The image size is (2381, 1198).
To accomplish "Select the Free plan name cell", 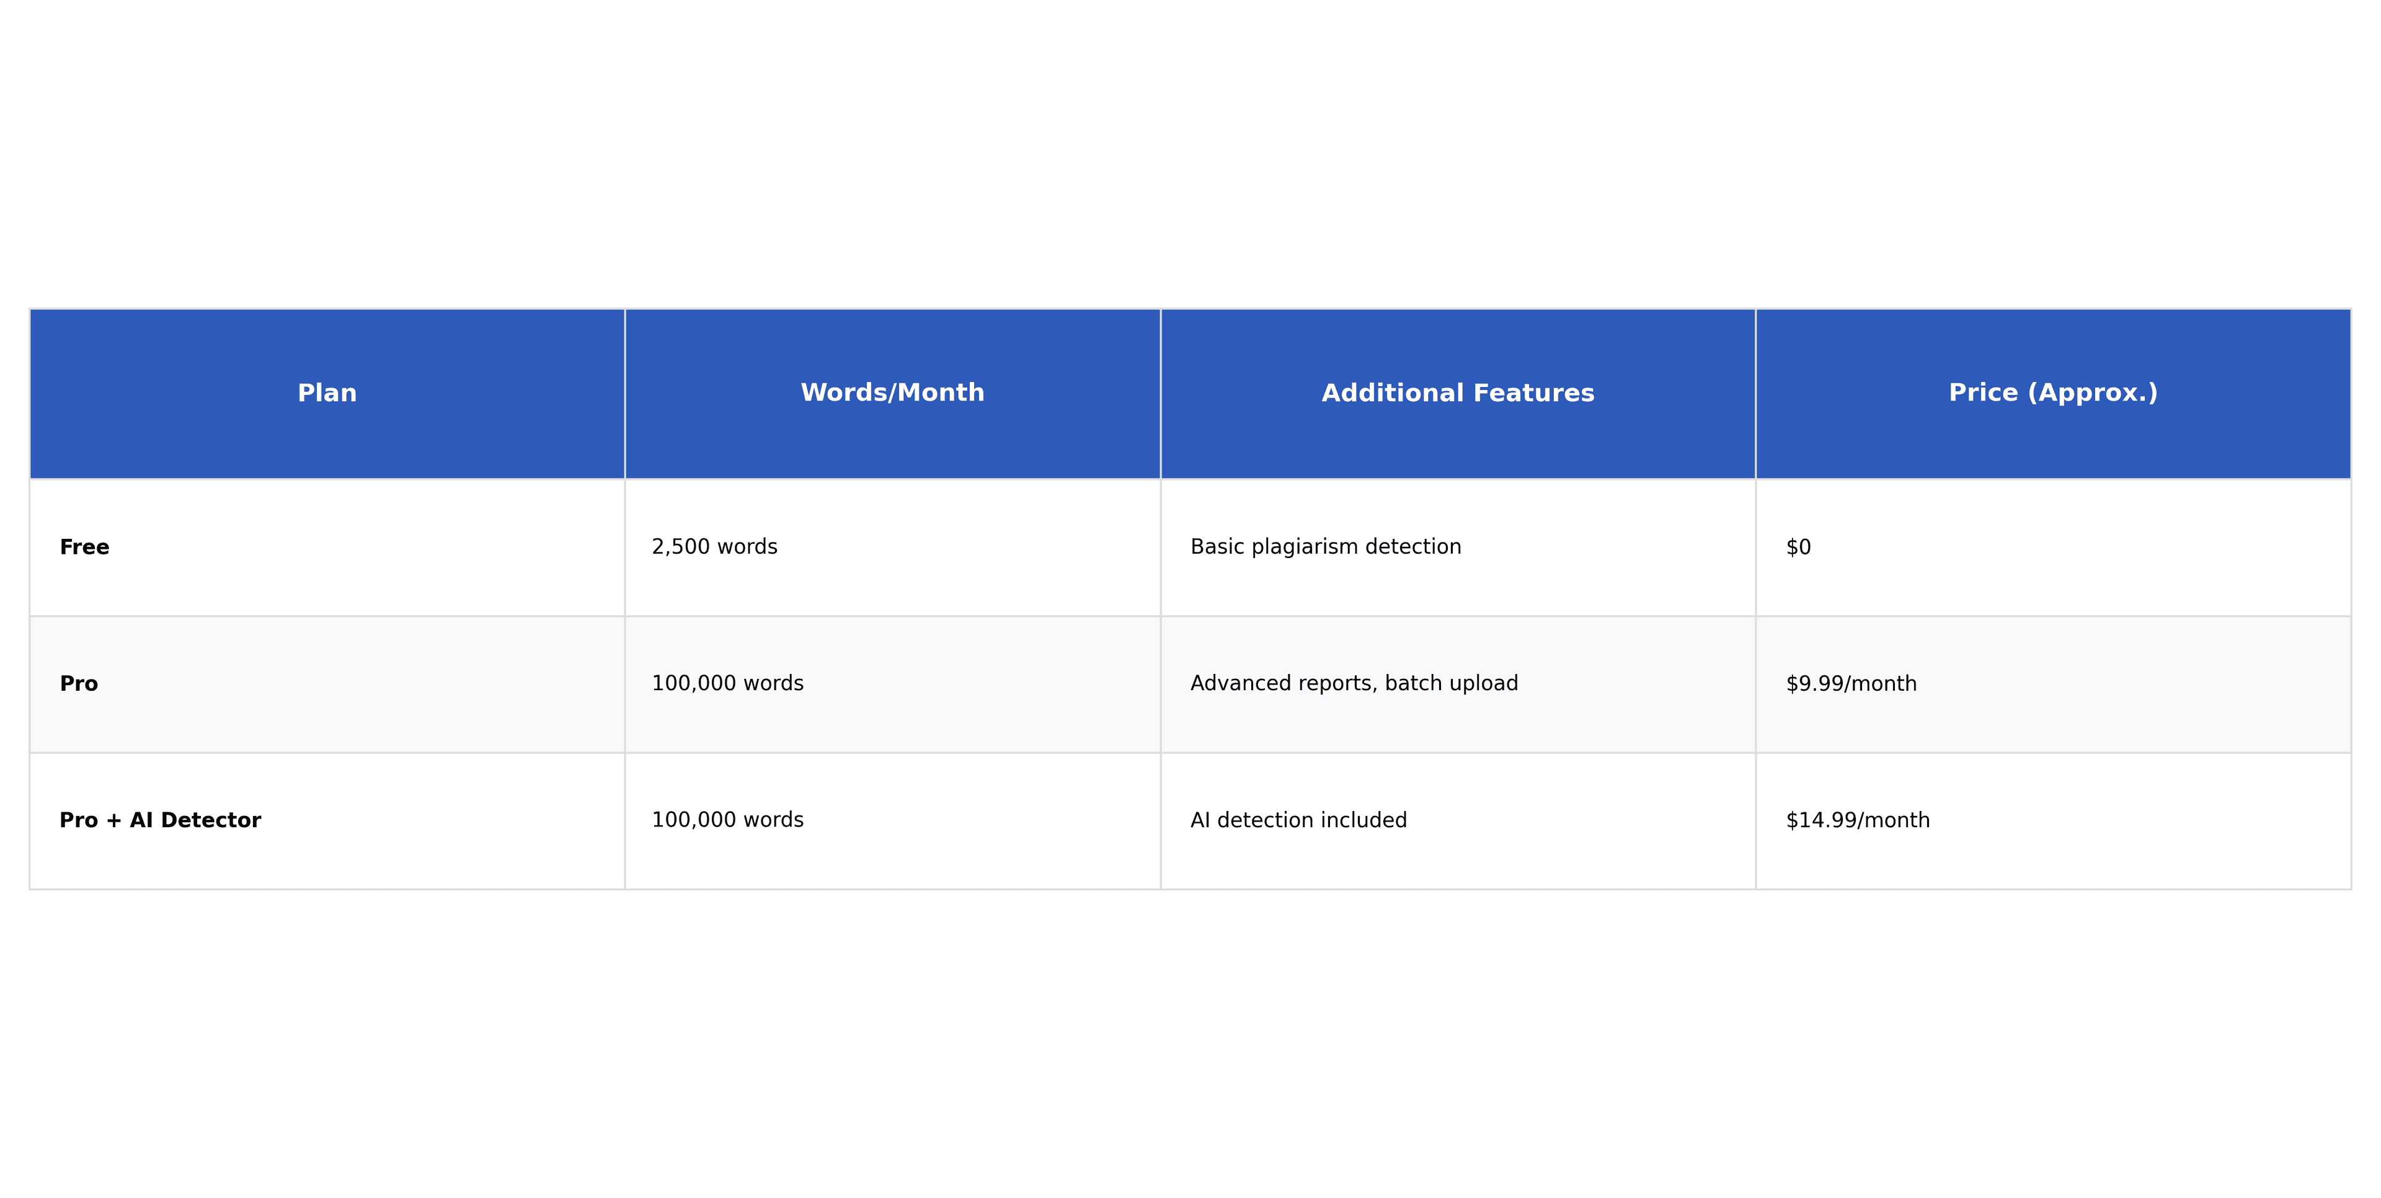I will [84, 548].
